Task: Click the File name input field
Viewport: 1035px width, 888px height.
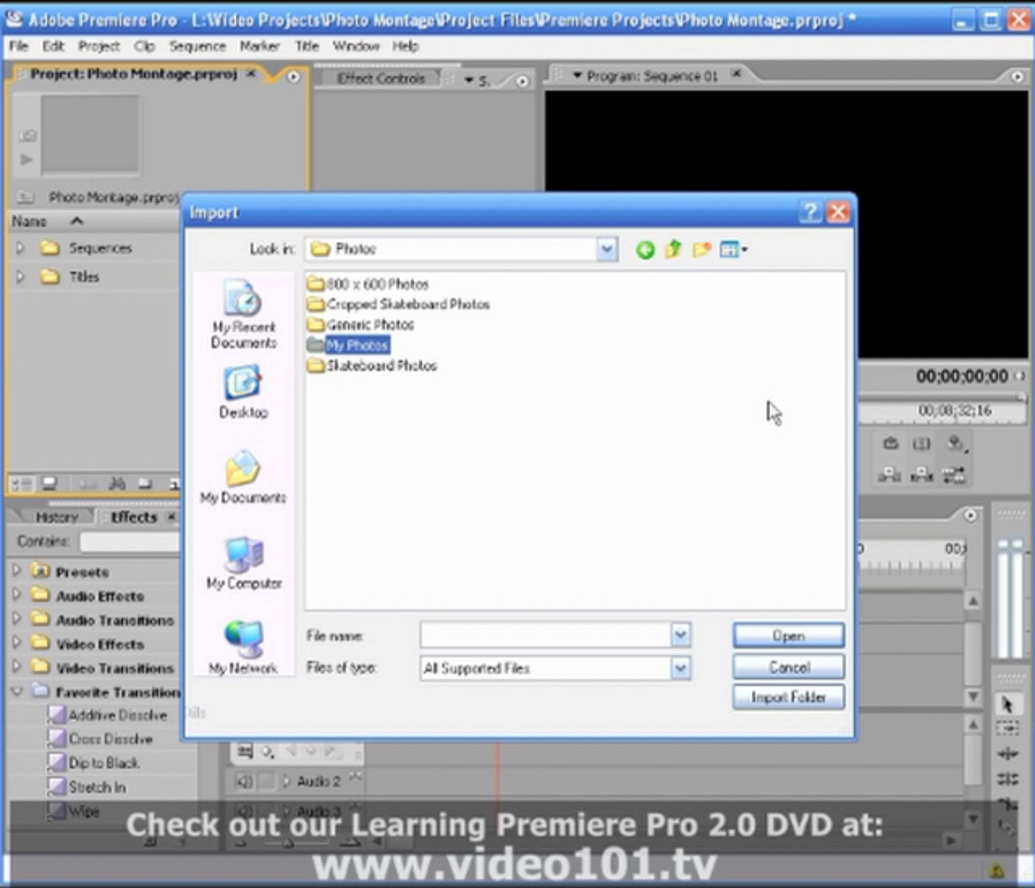Action: 546,635
